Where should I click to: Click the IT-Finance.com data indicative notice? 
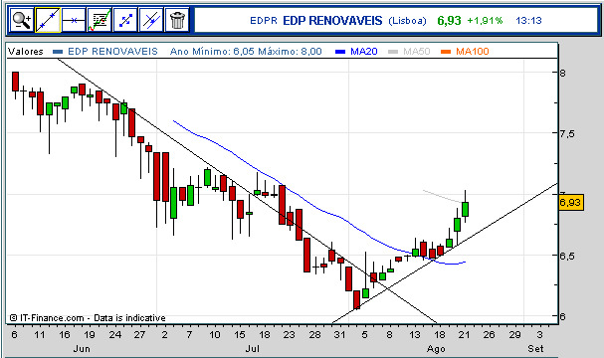pyautogui.click(x=88, y=318)
